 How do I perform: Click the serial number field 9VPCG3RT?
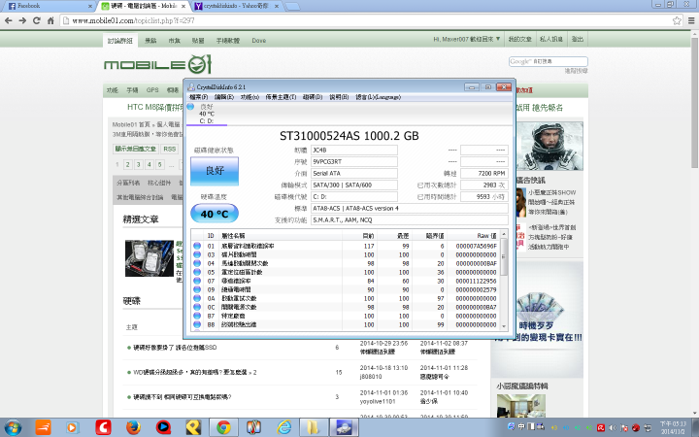(x=354, y=162)
